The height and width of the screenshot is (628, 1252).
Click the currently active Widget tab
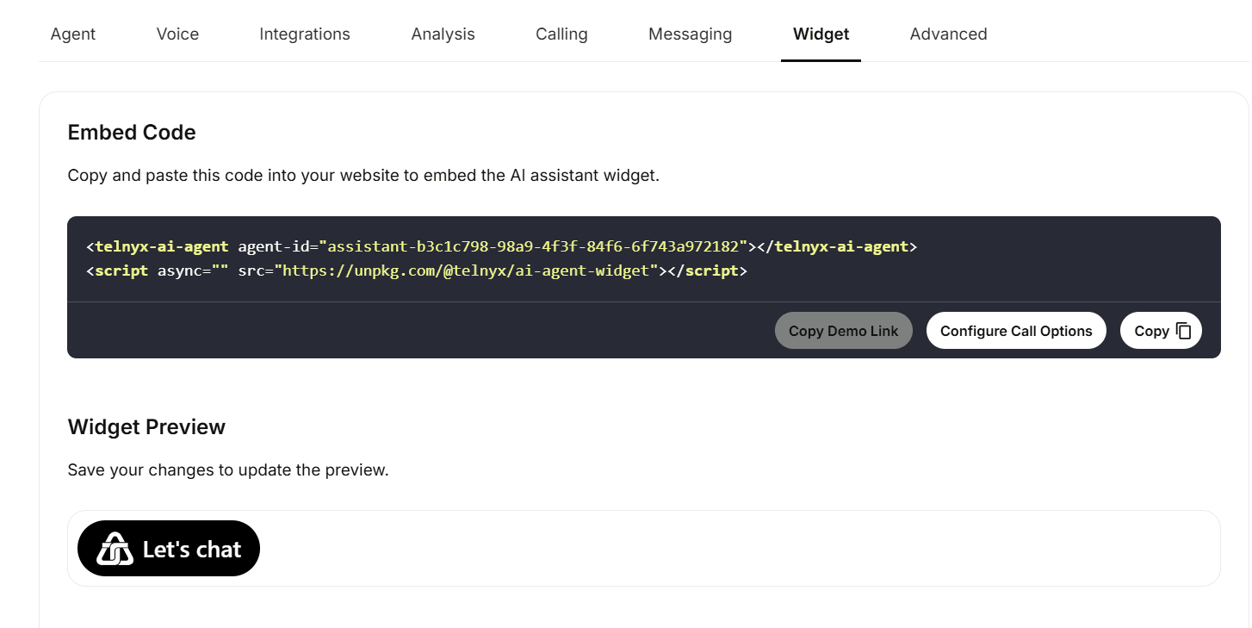pyautogui.click(x=820, y=34)
